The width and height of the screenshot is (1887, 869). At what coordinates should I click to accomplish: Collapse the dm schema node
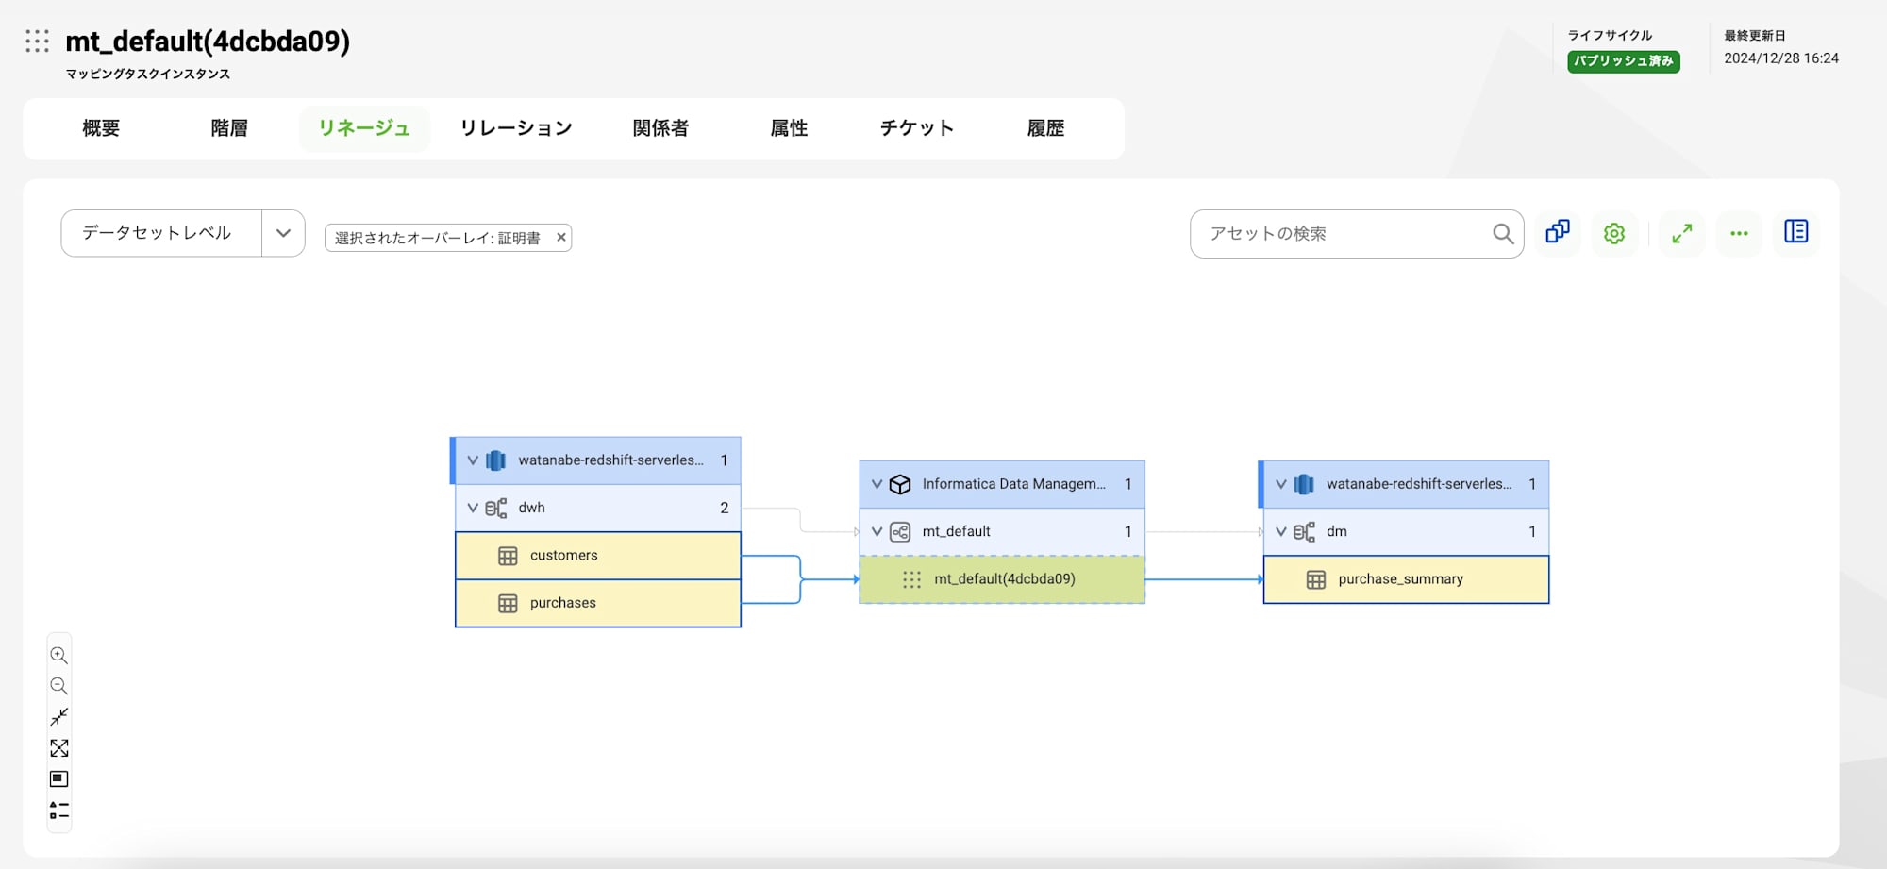pos(1281,532)
